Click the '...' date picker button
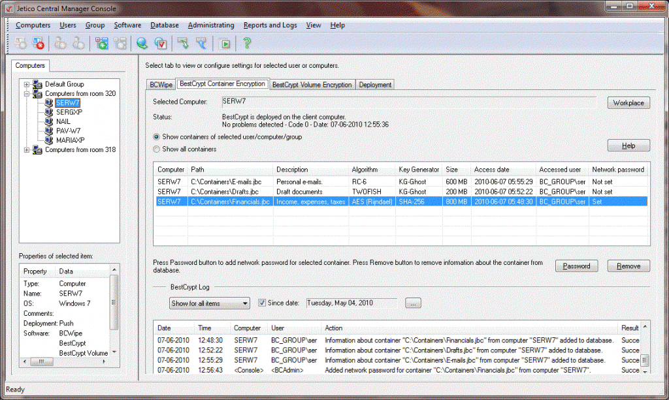The image size is (669, 400). (x=413, y=303)
